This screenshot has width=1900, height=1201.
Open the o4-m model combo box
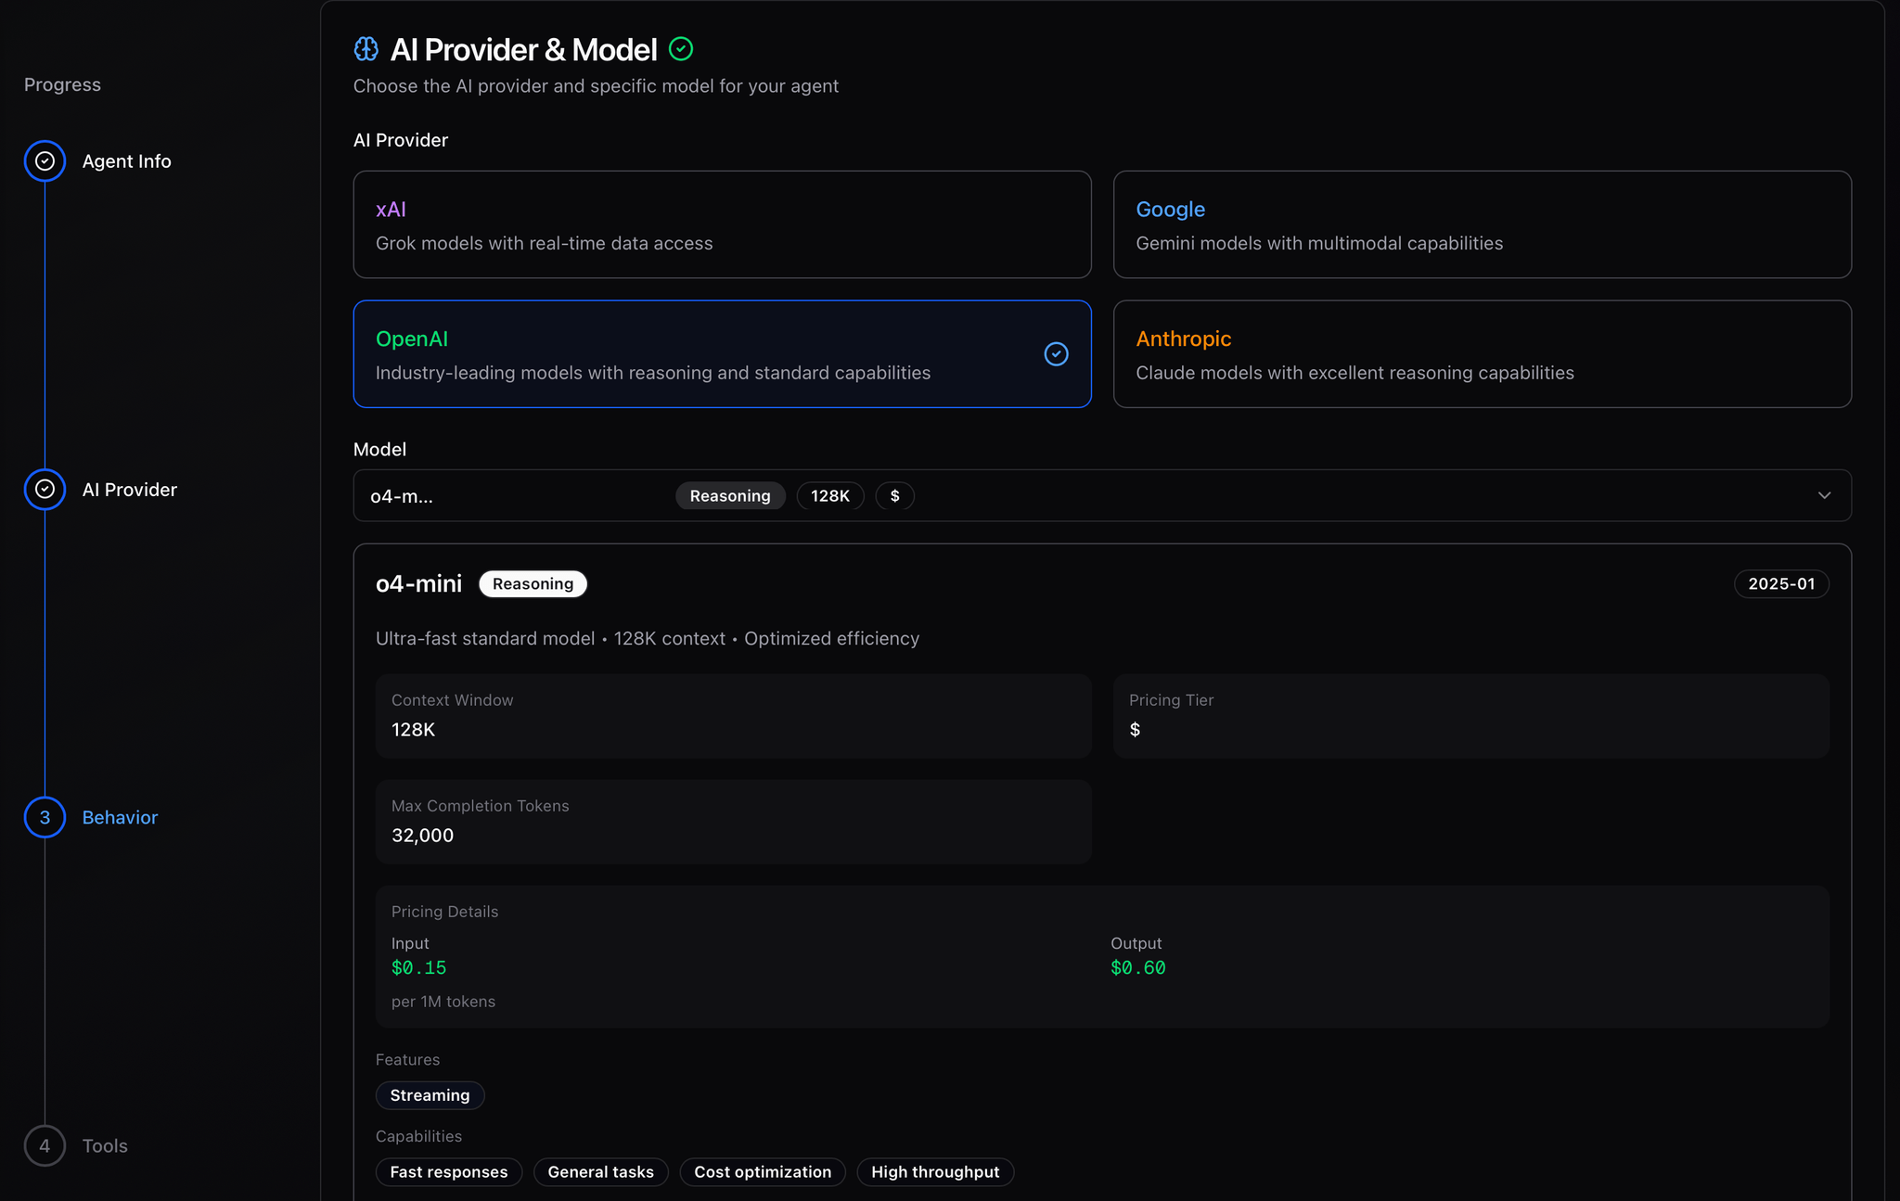pos(402,495)
